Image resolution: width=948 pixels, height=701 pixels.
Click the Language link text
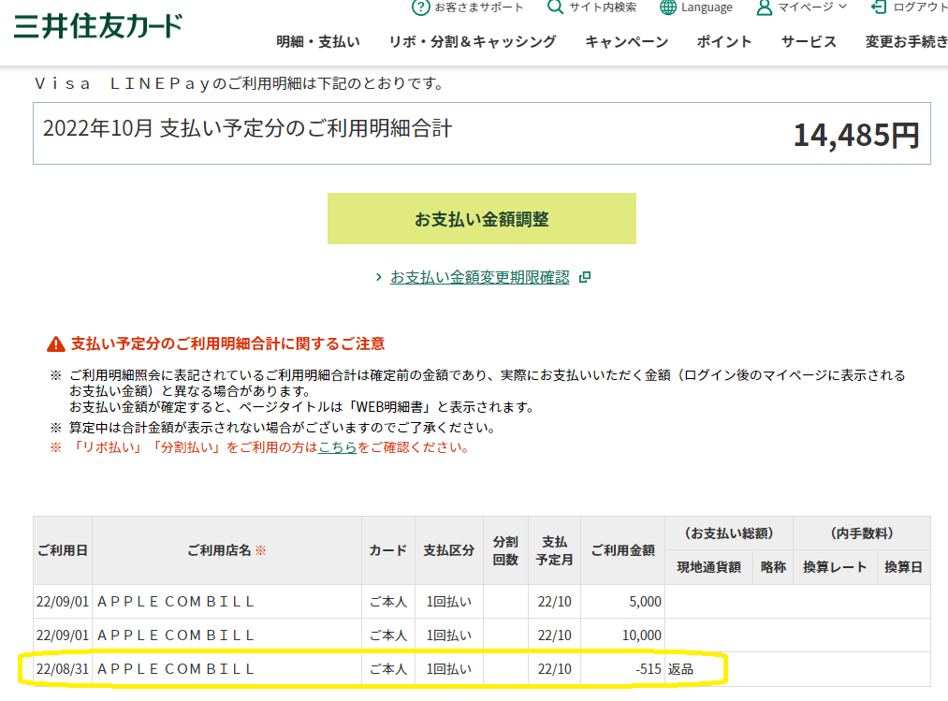(x=707, y=7)
